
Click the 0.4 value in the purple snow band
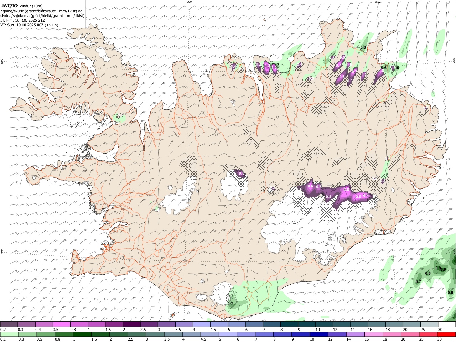[328, 197]
